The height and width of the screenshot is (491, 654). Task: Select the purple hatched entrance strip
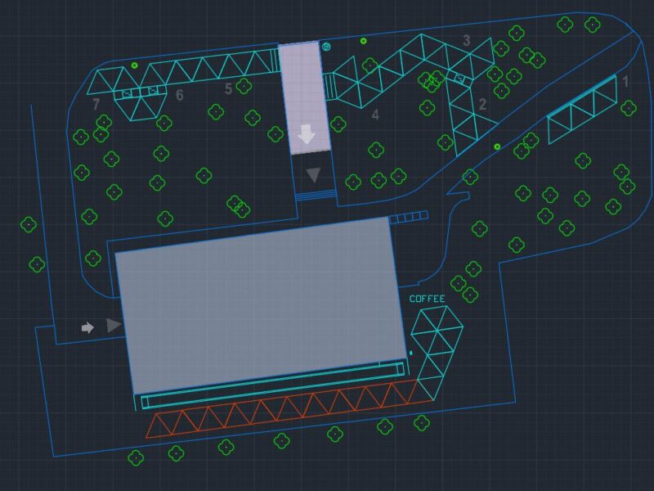(x=305, y=97)
